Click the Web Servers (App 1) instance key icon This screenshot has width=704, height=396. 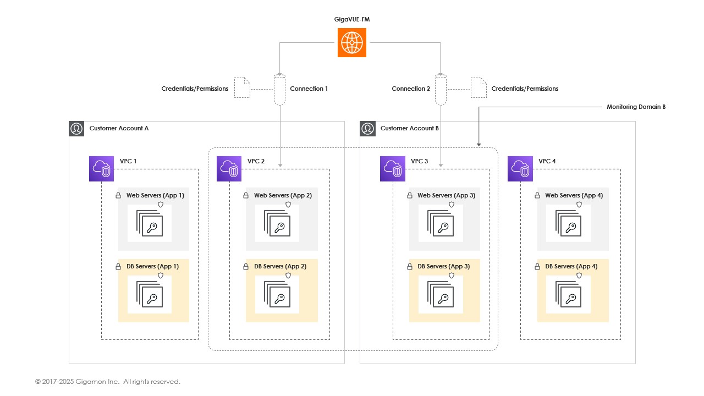pyautogui.click(x=150, y=224)
